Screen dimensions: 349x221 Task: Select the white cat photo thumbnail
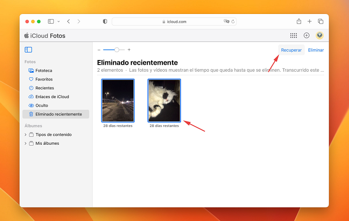click(x=164, y=100)
